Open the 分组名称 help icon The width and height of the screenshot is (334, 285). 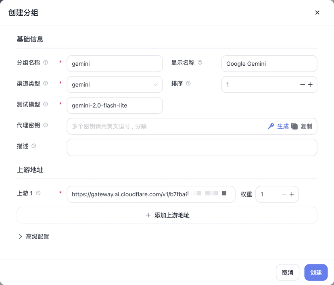(x=46, y=62)
